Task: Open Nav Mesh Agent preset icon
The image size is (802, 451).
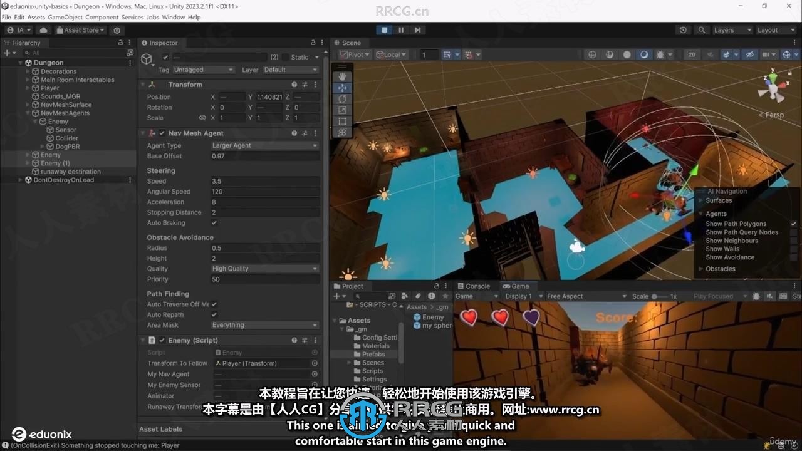Action: (305, 133)
